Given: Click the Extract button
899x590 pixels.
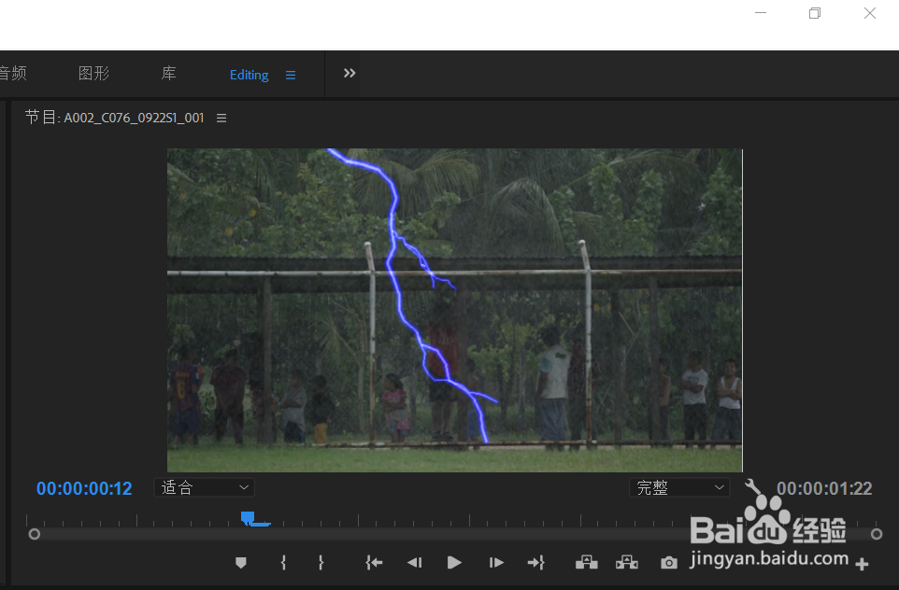Looking at the screenshot, I should tap(627, 563).
